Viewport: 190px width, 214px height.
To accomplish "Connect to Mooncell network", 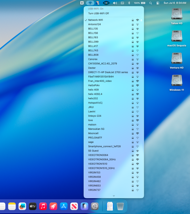I will 114,133.
